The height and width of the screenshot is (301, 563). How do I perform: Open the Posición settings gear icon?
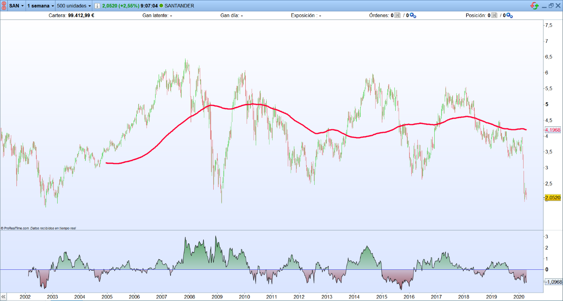pos(510,16)
